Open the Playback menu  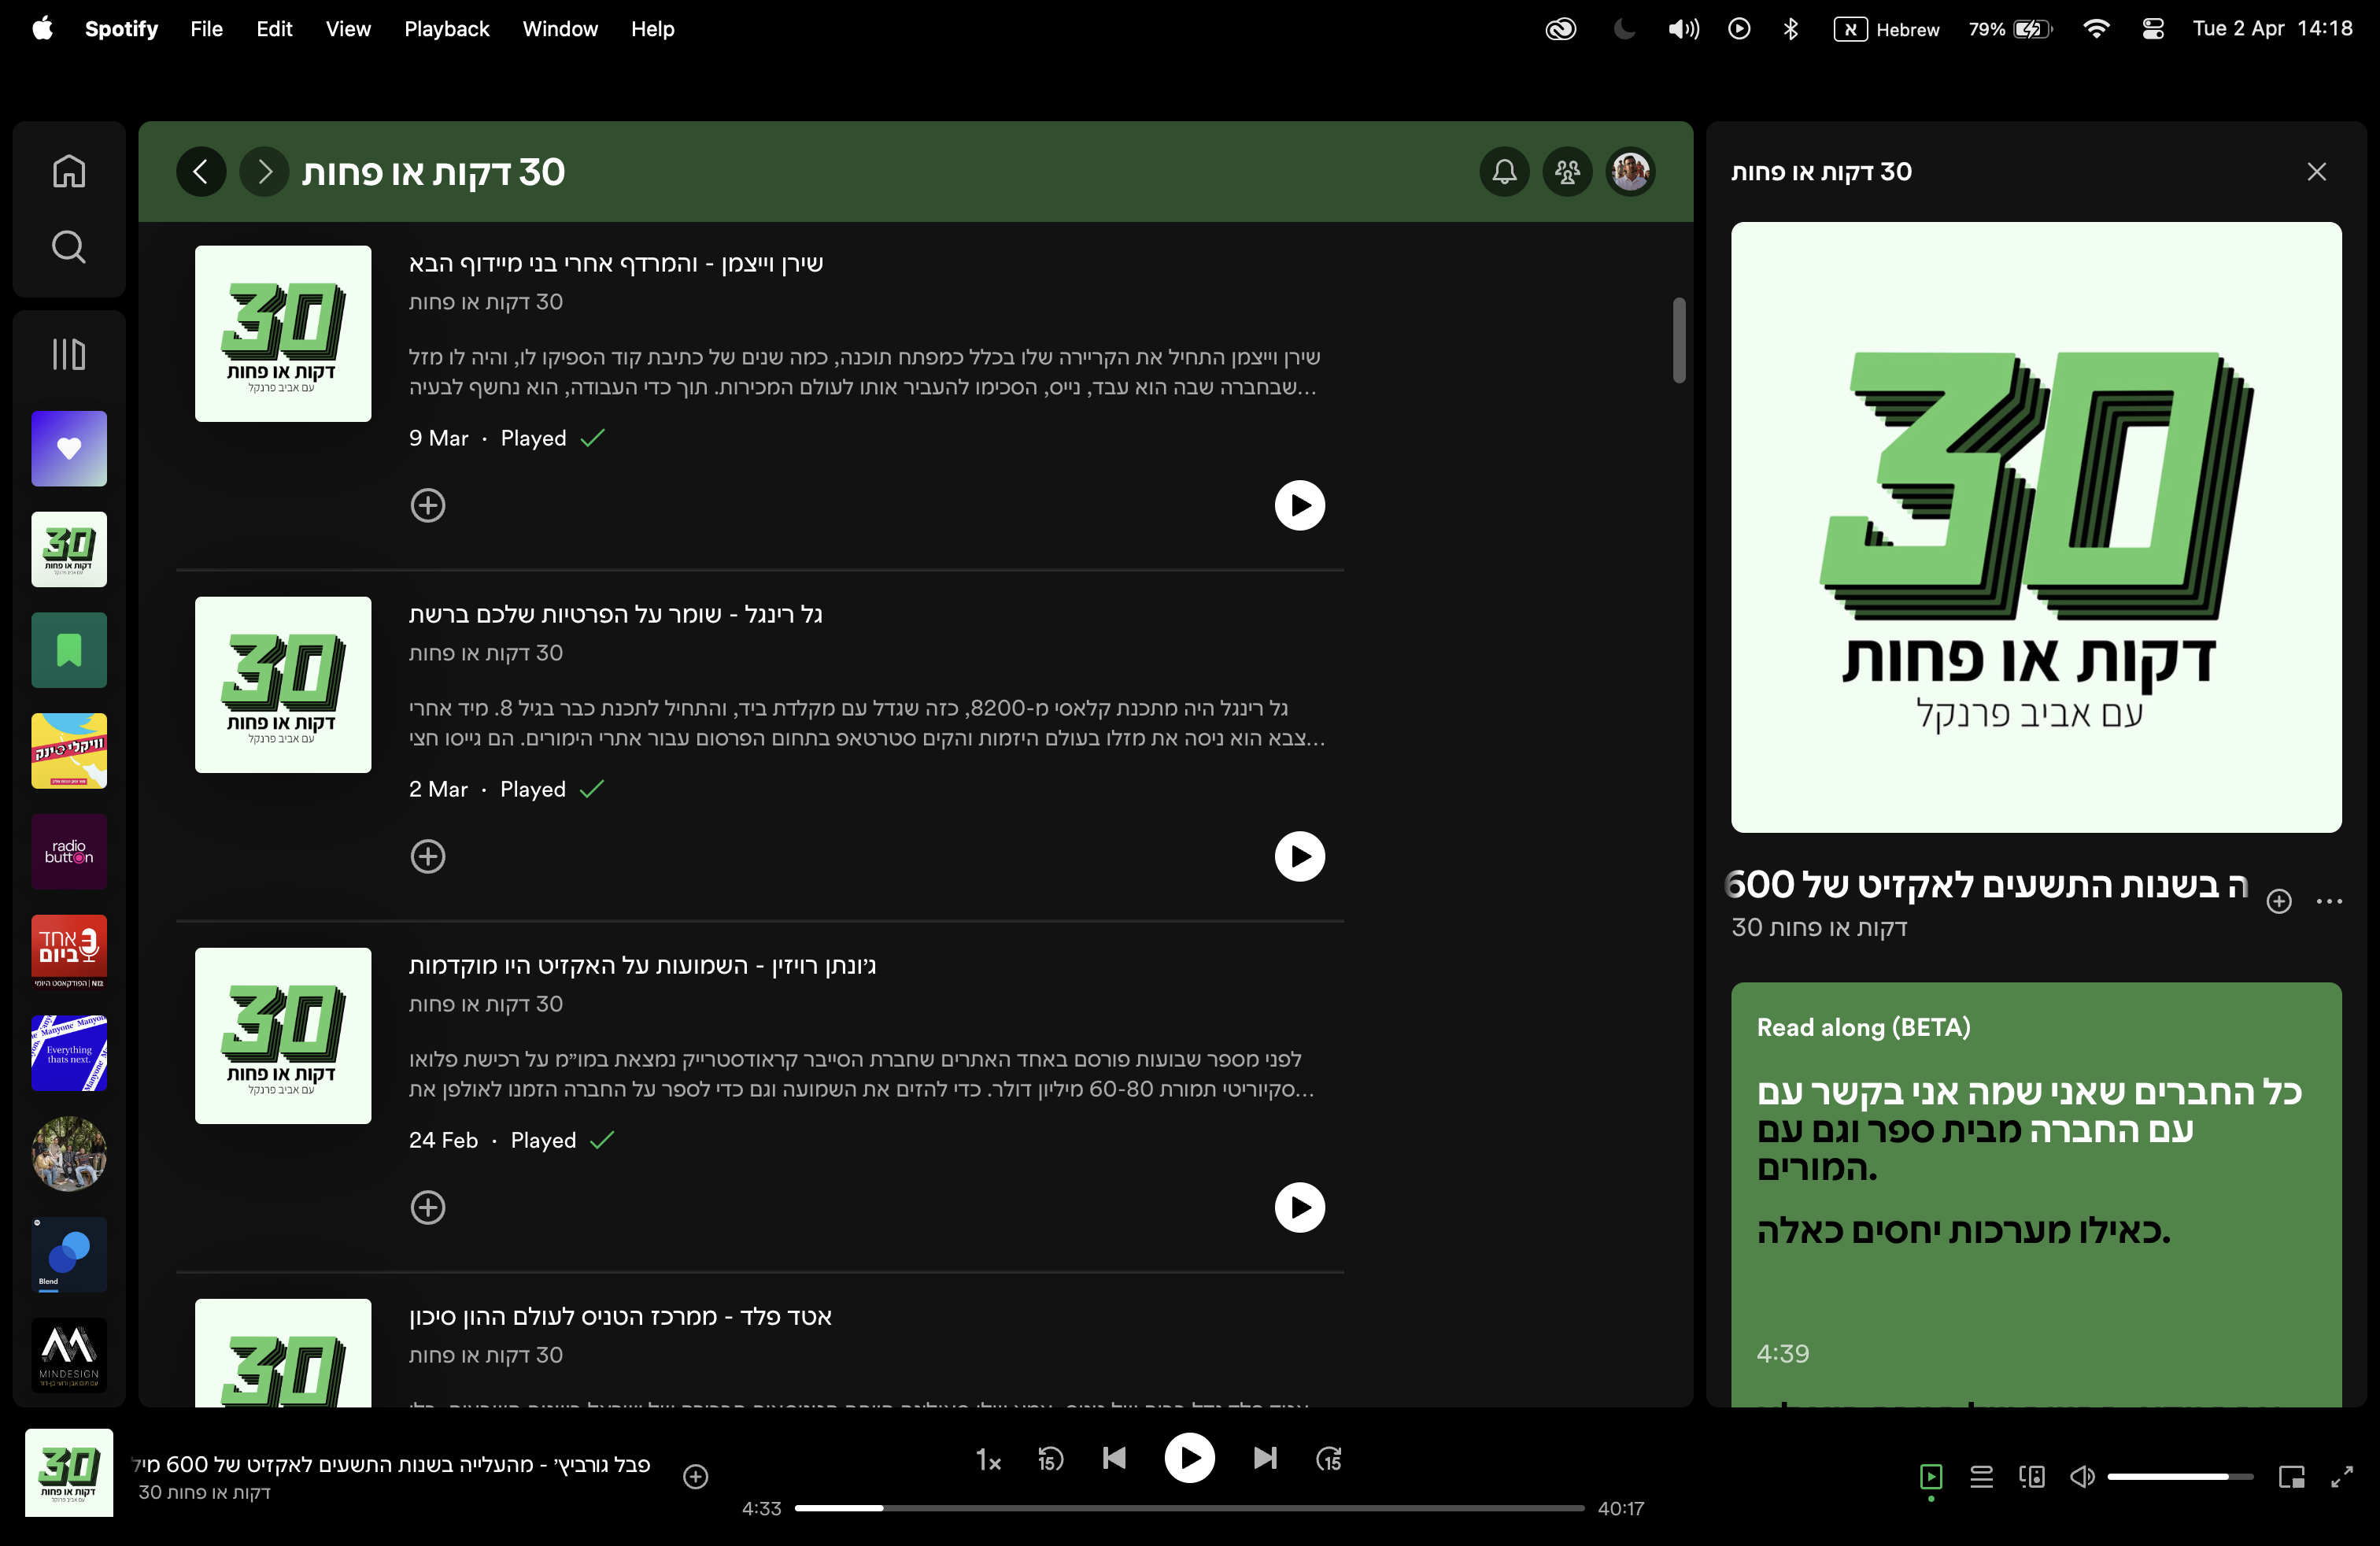447,29
